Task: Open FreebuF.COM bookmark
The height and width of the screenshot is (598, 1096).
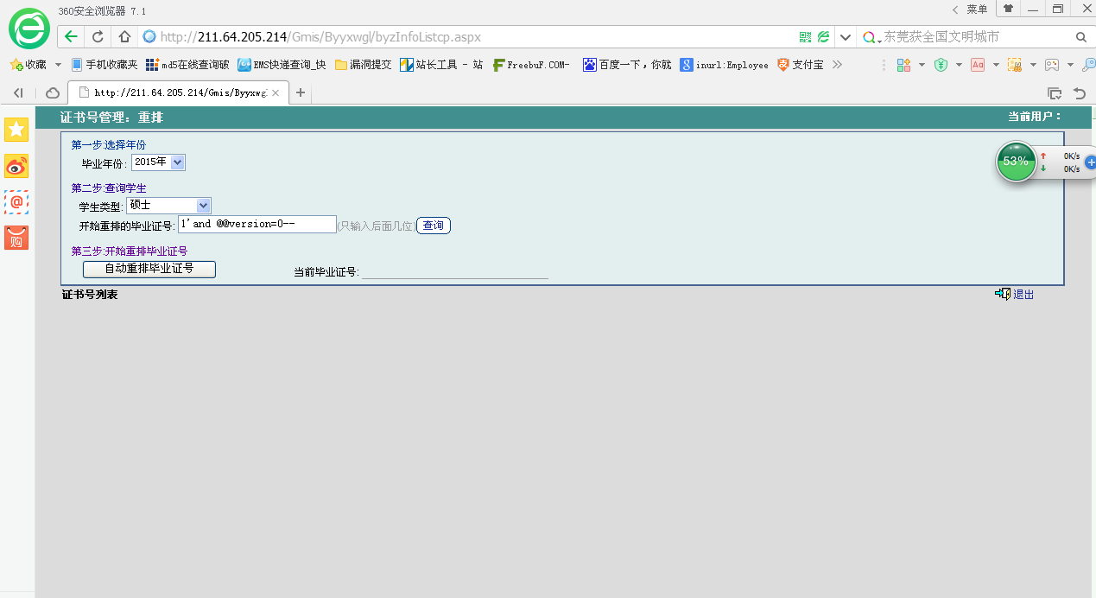Action: pos(531,65)
